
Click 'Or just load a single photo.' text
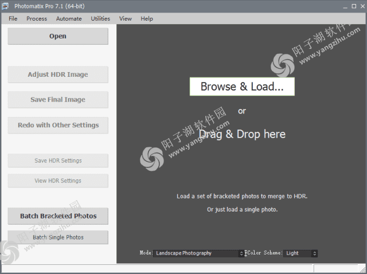(242, 209)
